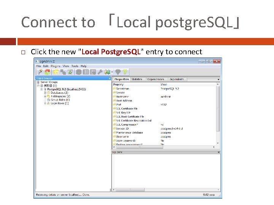Select Tablespaces (2) in the object browser
This screenshot has width=274, height=205.
(61, 96)
